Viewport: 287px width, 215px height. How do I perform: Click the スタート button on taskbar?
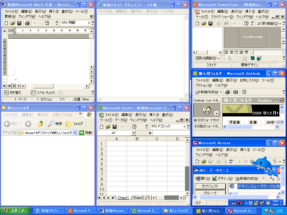point(15,211)
